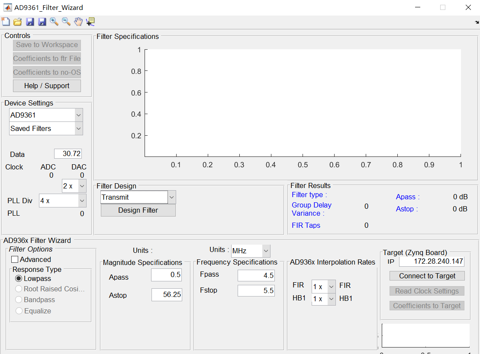Screen dimensions: 480x354
Task: Click the Fstop input field
Action: click(256, 290)
